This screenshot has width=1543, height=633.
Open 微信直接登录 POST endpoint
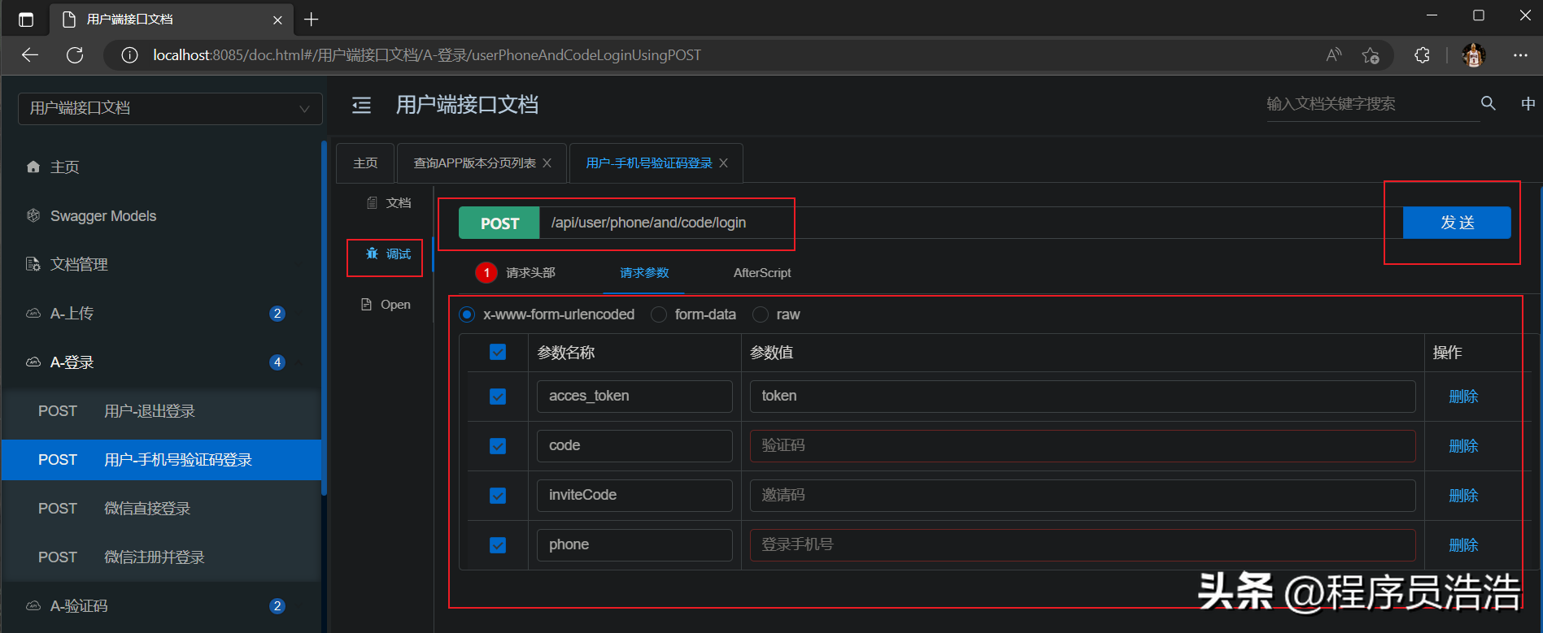pos(161,509)
